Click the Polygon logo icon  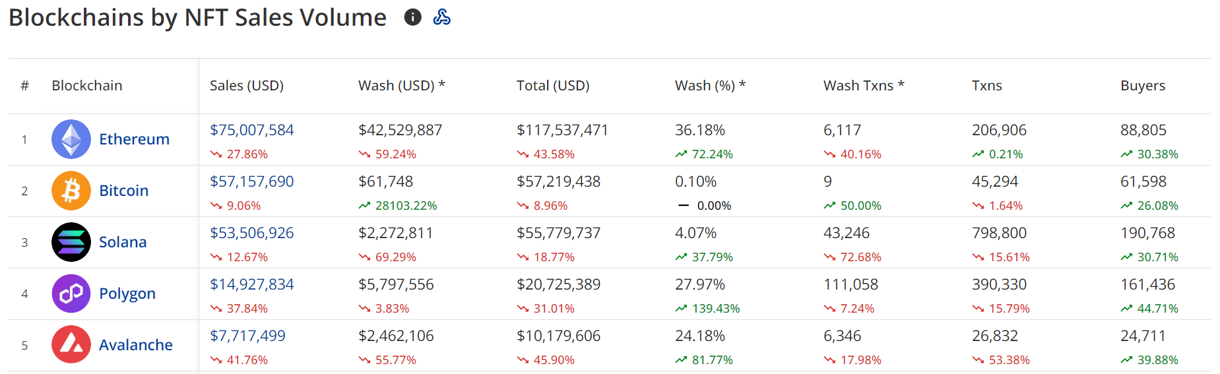(71, 294)
